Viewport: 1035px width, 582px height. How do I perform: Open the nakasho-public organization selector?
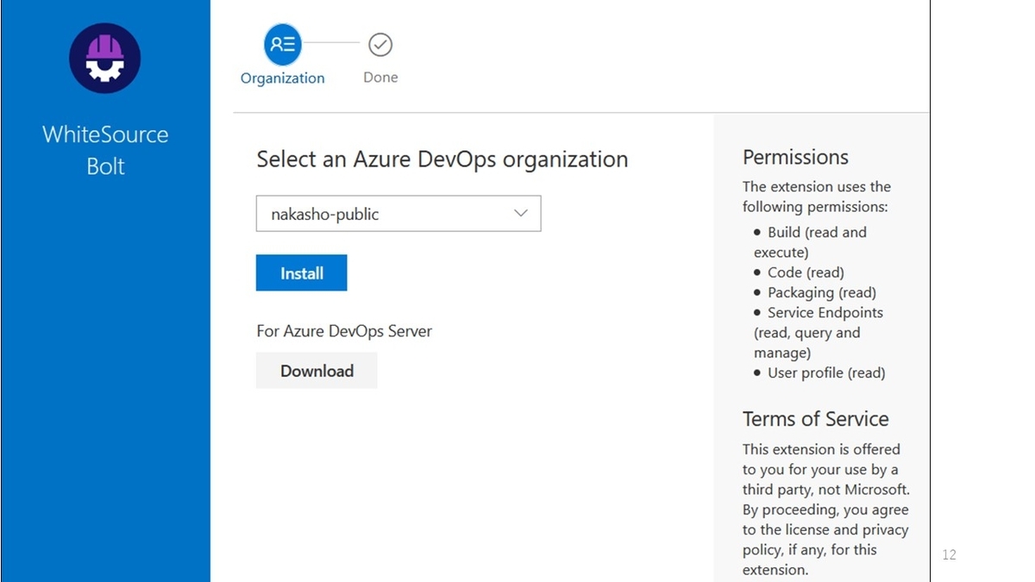(398, 214)
